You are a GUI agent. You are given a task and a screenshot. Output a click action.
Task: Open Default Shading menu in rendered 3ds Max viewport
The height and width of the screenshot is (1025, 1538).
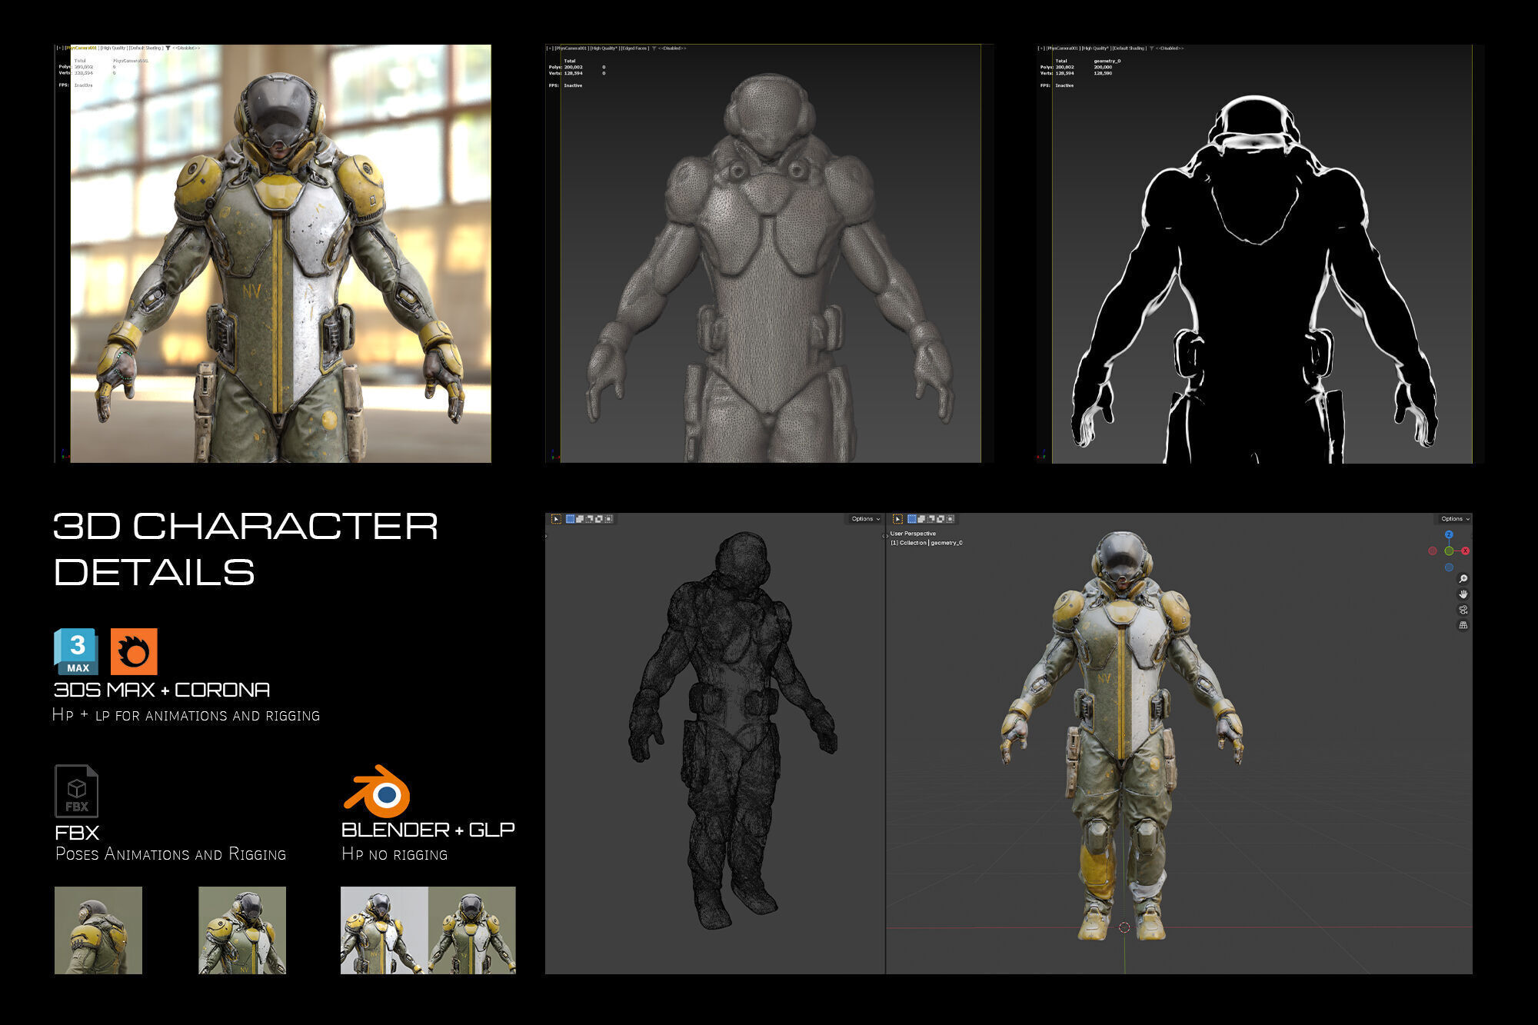click(145, 48)
